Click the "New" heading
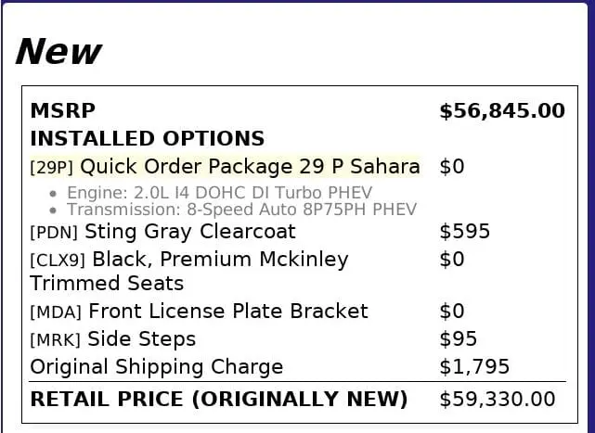Image resolution: width=595 pixels, height=433 pixels. (x=58, y=51)
